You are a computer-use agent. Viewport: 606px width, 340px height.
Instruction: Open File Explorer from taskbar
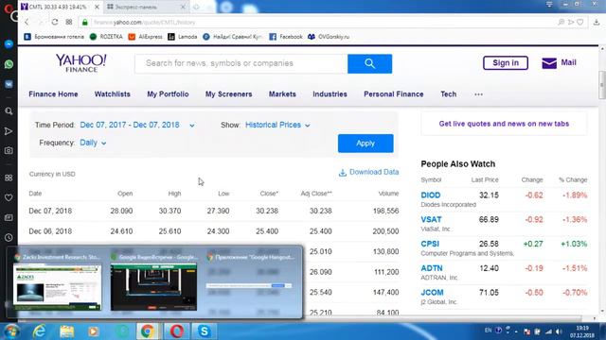point(67,331)
